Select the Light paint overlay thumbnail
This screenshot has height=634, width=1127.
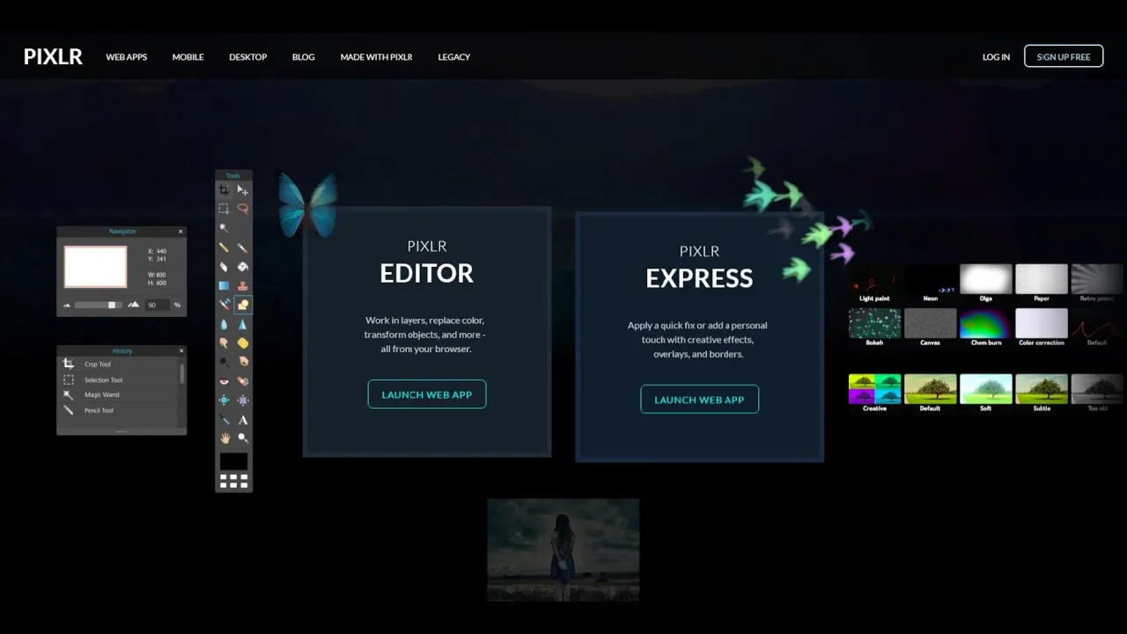(874, 279)
